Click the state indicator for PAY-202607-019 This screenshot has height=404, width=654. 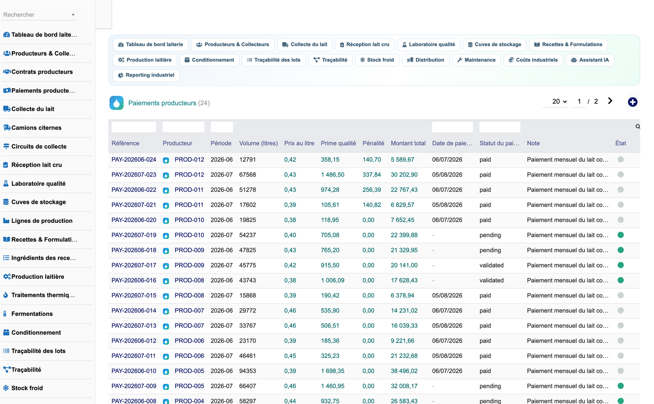[621, 235]
